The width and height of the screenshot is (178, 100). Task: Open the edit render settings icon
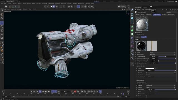coord(125,6)
